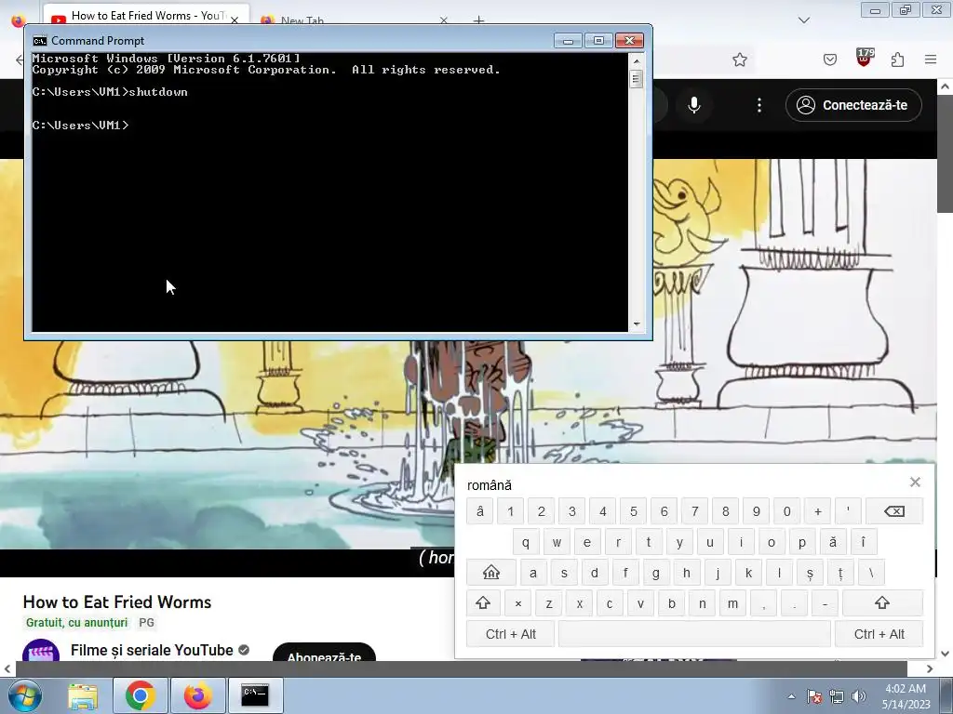Expand the Firefox list all tabs chevron
Viewport: 953px width, 714px height.
click(x=804, y=20)
